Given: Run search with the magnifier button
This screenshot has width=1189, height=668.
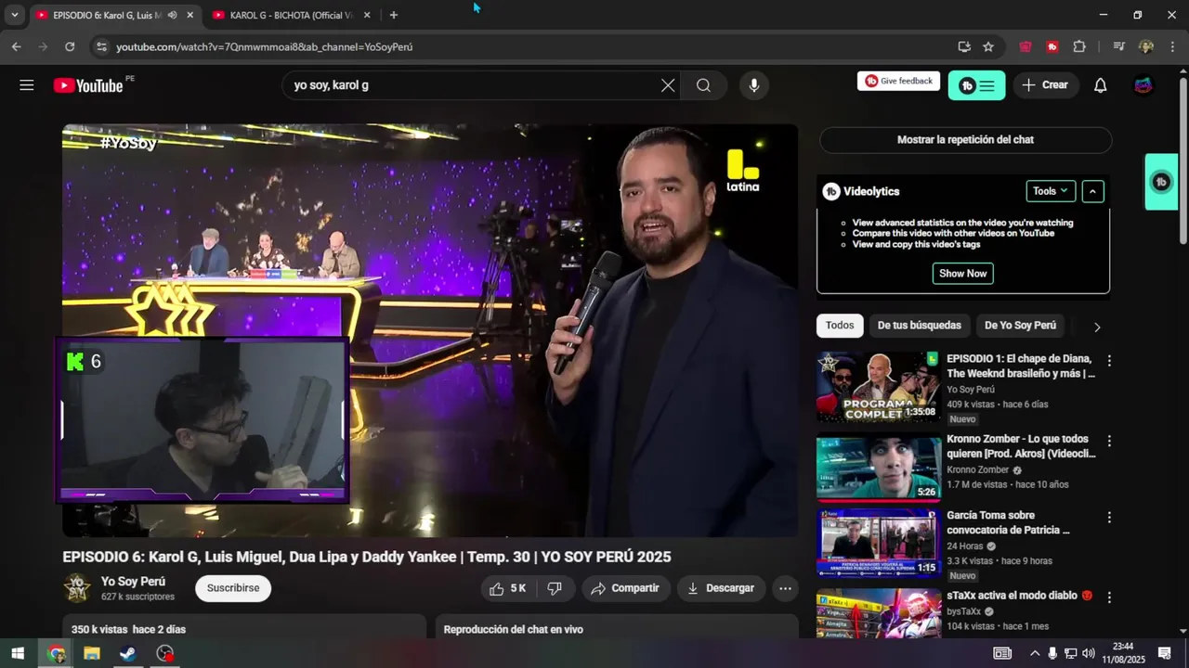Looking at the screenshot, I should 703,85.
